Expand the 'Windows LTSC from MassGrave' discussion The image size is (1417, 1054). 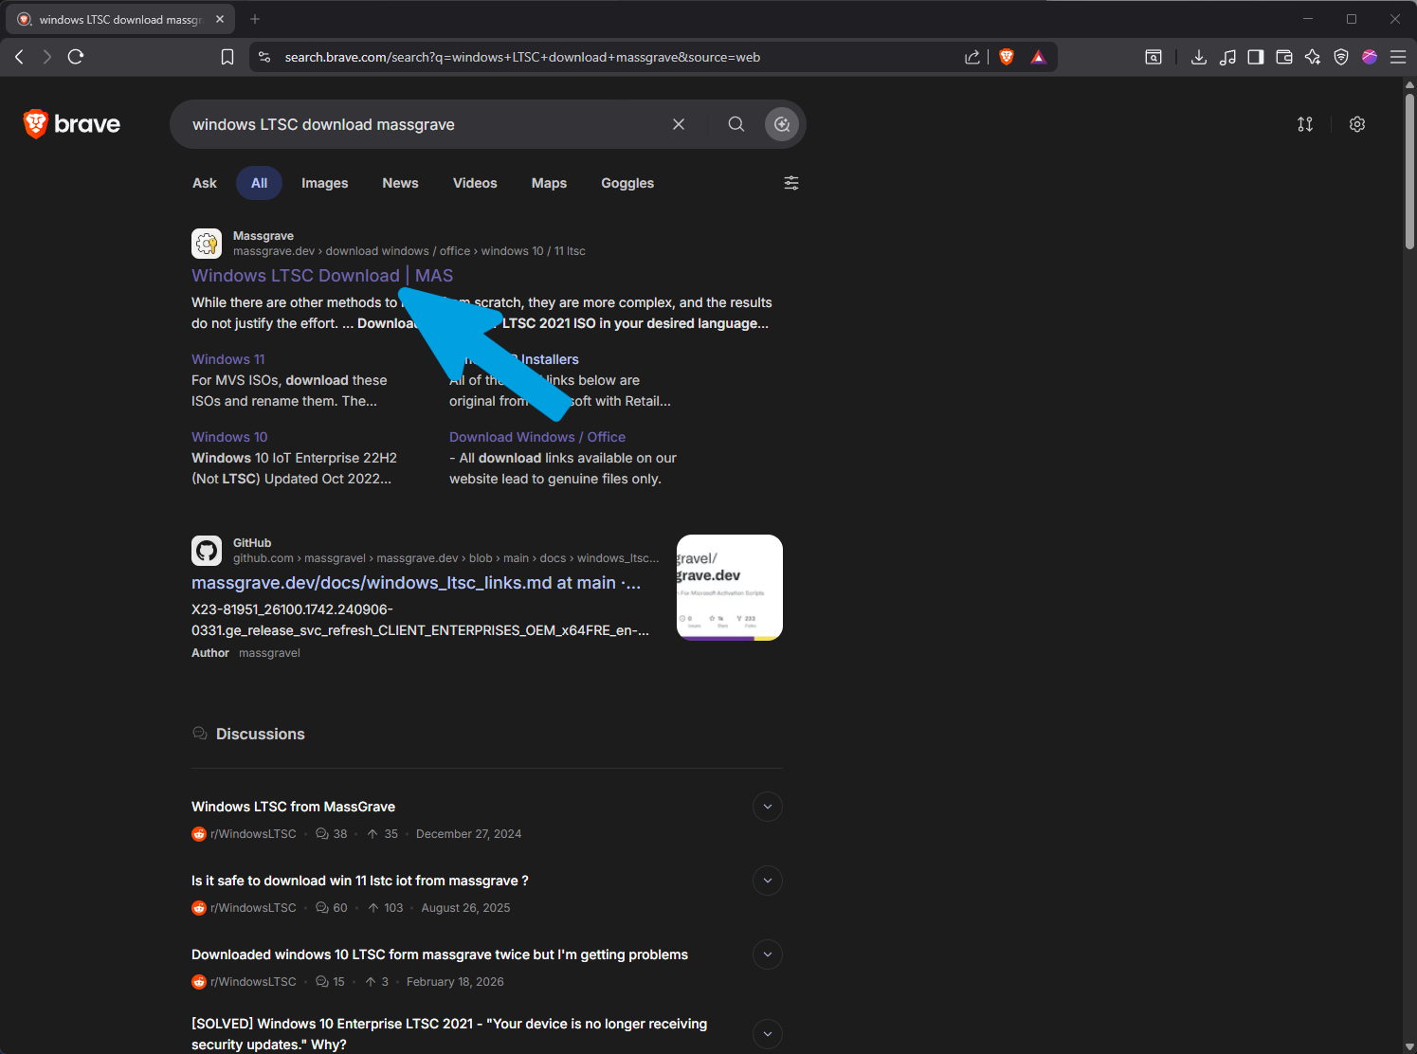(x=768, y=807)
